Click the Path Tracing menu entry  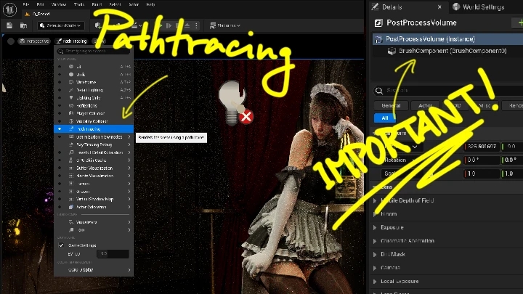click(x=89, y=129)
